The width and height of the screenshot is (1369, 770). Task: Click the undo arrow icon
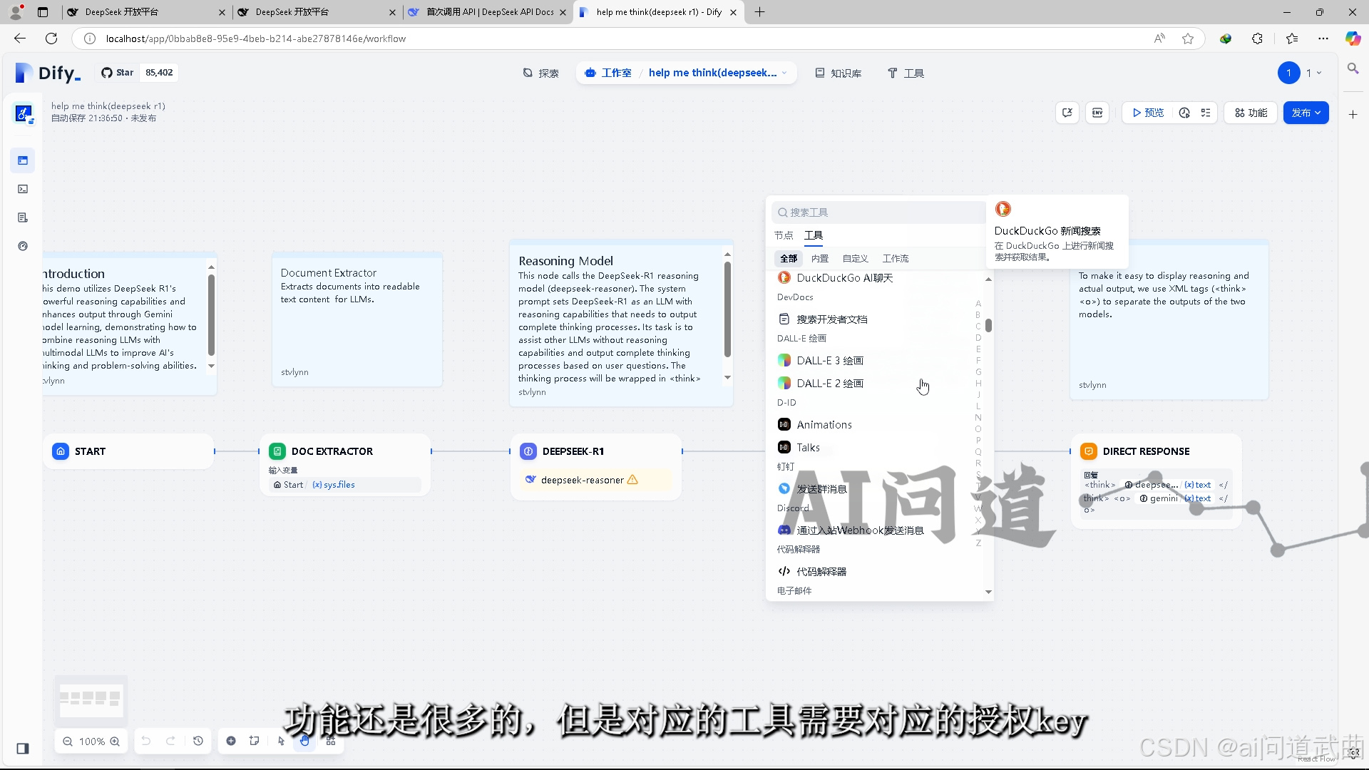click(147, 741)
